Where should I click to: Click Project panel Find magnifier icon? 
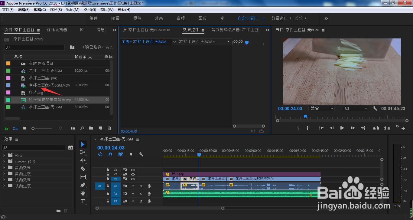82,128
